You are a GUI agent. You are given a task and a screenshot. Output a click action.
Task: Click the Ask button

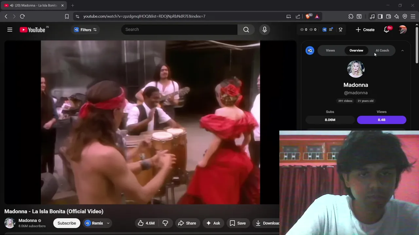point(213,223)
